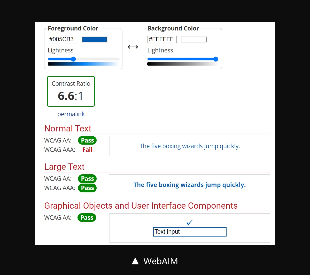Click the blue checkmark sample icon
The height and width of the screenshot is (275, 310).
[190, 222]
